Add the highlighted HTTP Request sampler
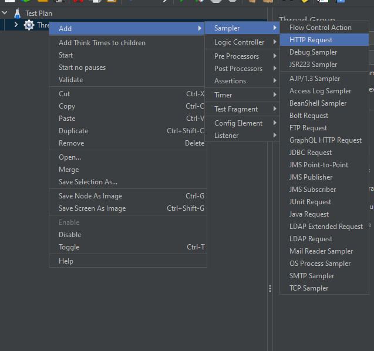Viewport: 374px width, 351px height. (x=324, y=40)
